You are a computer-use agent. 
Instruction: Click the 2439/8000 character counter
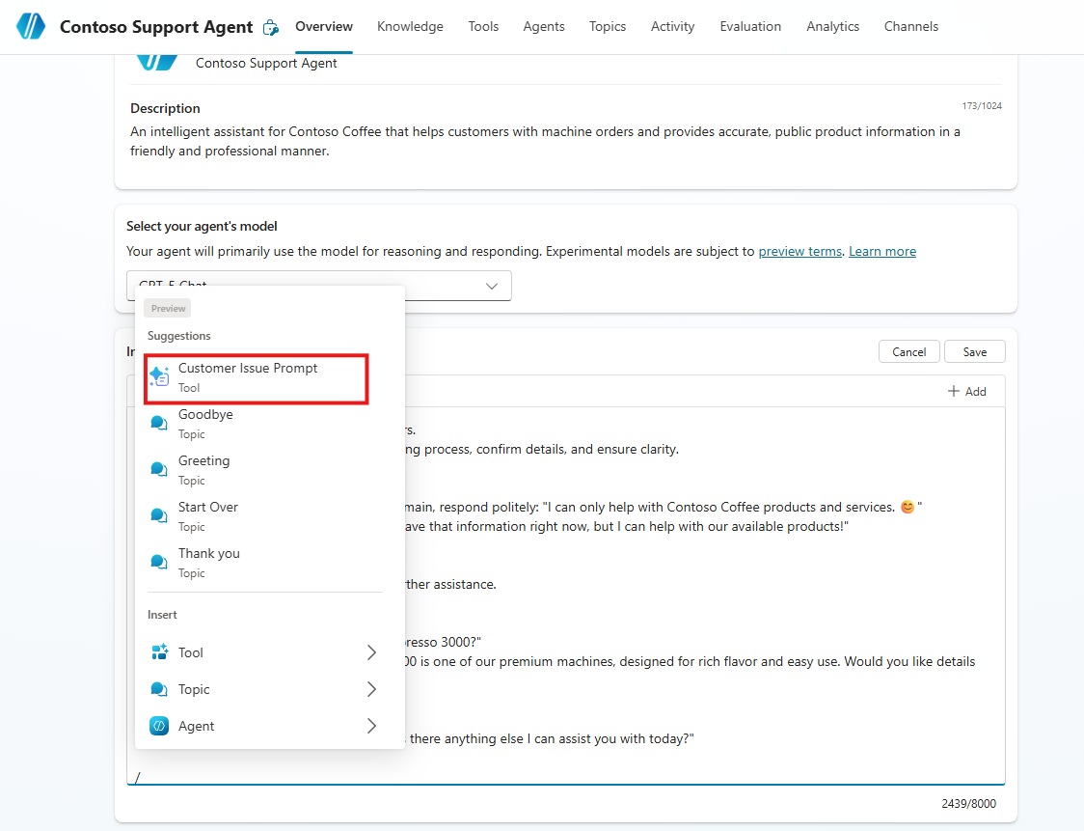[968, 803]
